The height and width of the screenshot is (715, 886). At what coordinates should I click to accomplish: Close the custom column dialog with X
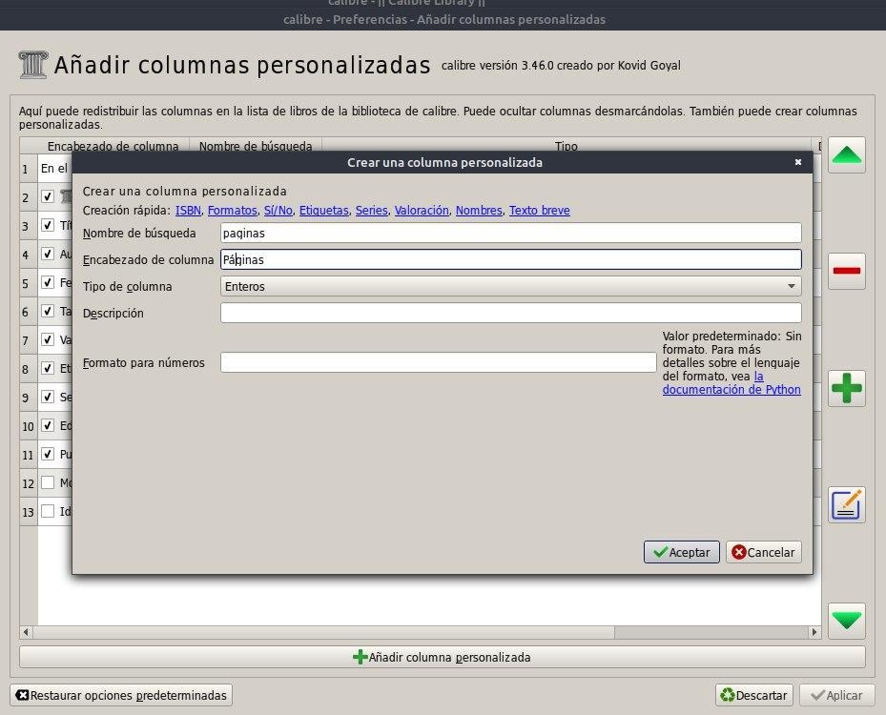pos(798,162)
